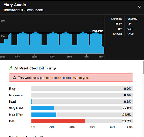
Task: Select the red Fail probability bar
Action: (58, 121)
